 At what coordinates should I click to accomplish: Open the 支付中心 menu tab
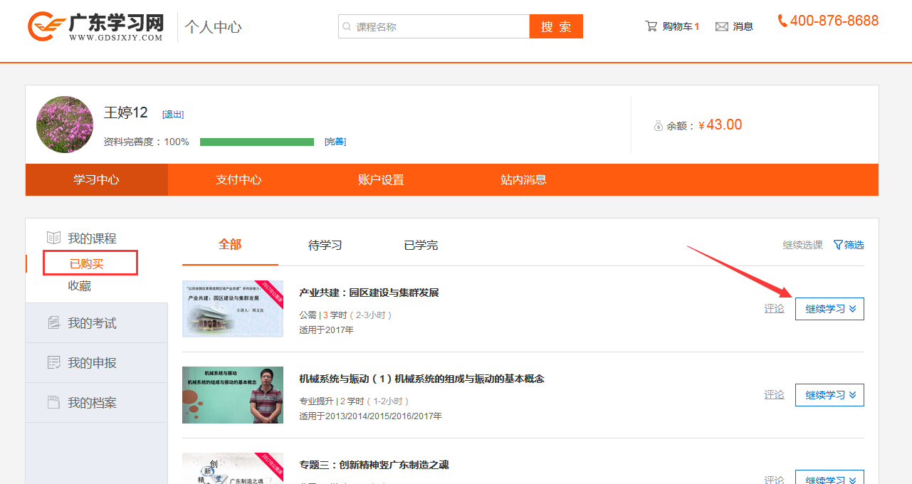[x=239, y=180]
